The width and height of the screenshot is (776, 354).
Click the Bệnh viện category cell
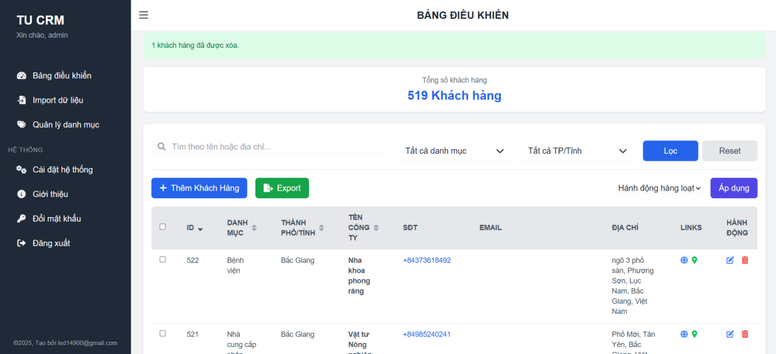(x=234, y=265)
